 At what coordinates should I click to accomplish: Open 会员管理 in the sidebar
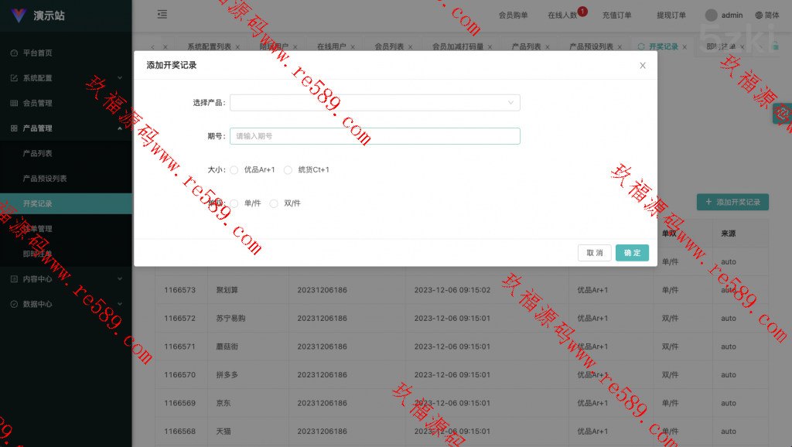pyautogui.click(x=37, y=103)
